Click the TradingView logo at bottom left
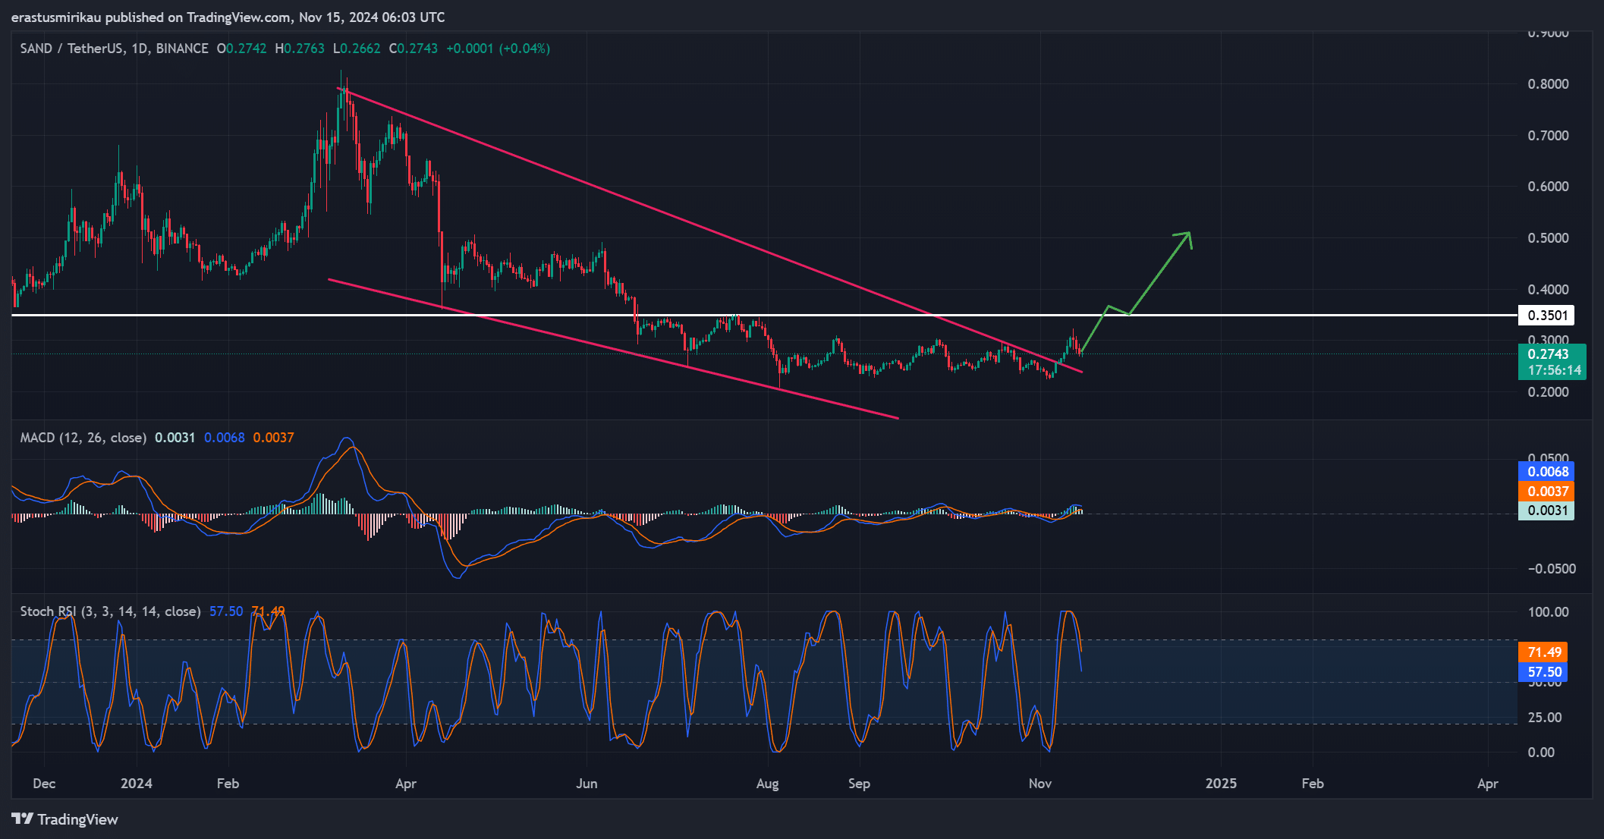This screenshot has height=839, width=1604. point(65,819)
